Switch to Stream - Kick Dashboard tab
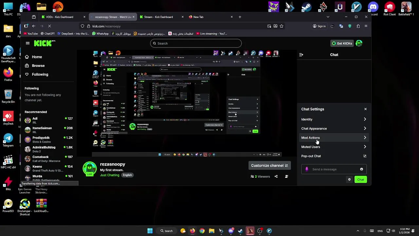The height and width of the screenshot is (236, 419). (161, 17)
